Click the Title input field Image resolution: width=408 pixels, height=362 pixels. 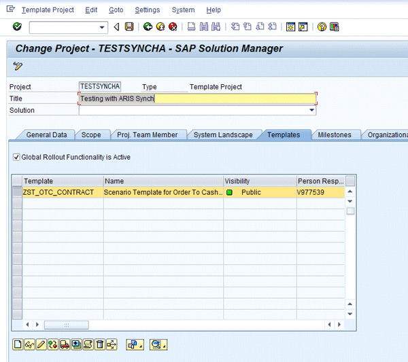(197, 98)
